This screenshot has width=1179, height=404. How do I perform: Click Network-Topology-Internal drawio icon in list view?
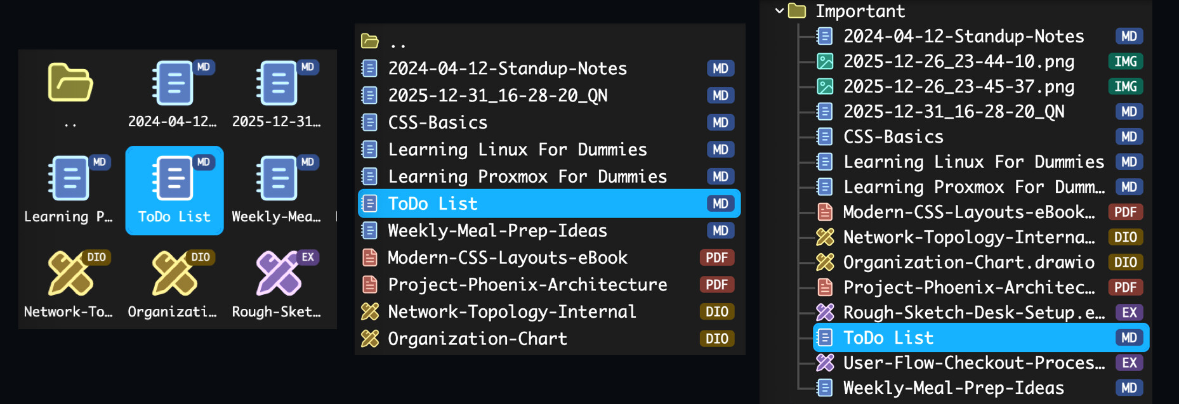(x=369, y=312)
